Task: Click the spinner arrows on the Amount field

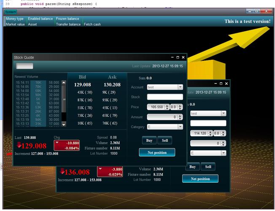Action: pos(180,117)
